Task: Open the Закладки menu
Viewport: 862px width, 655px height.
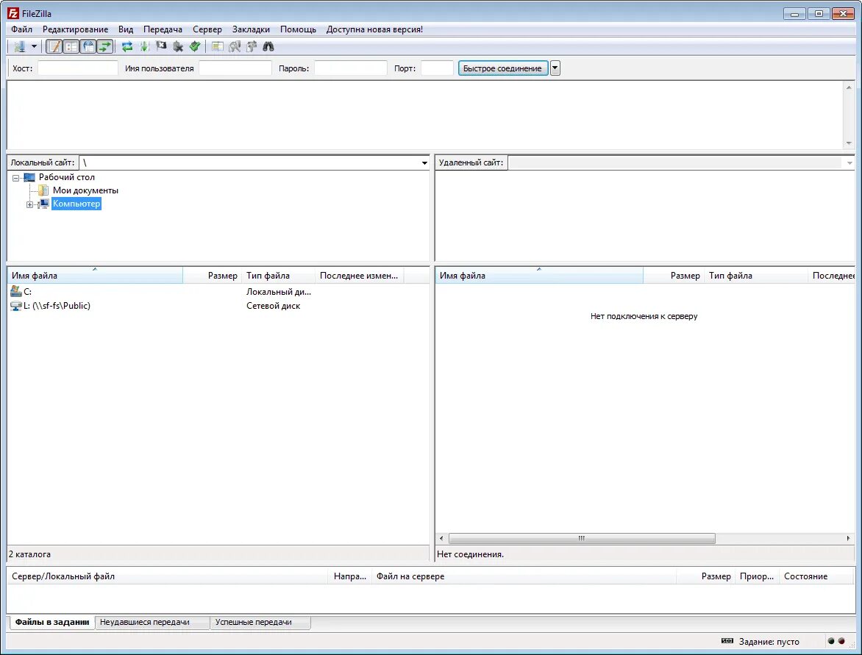Action: (251, 29)
